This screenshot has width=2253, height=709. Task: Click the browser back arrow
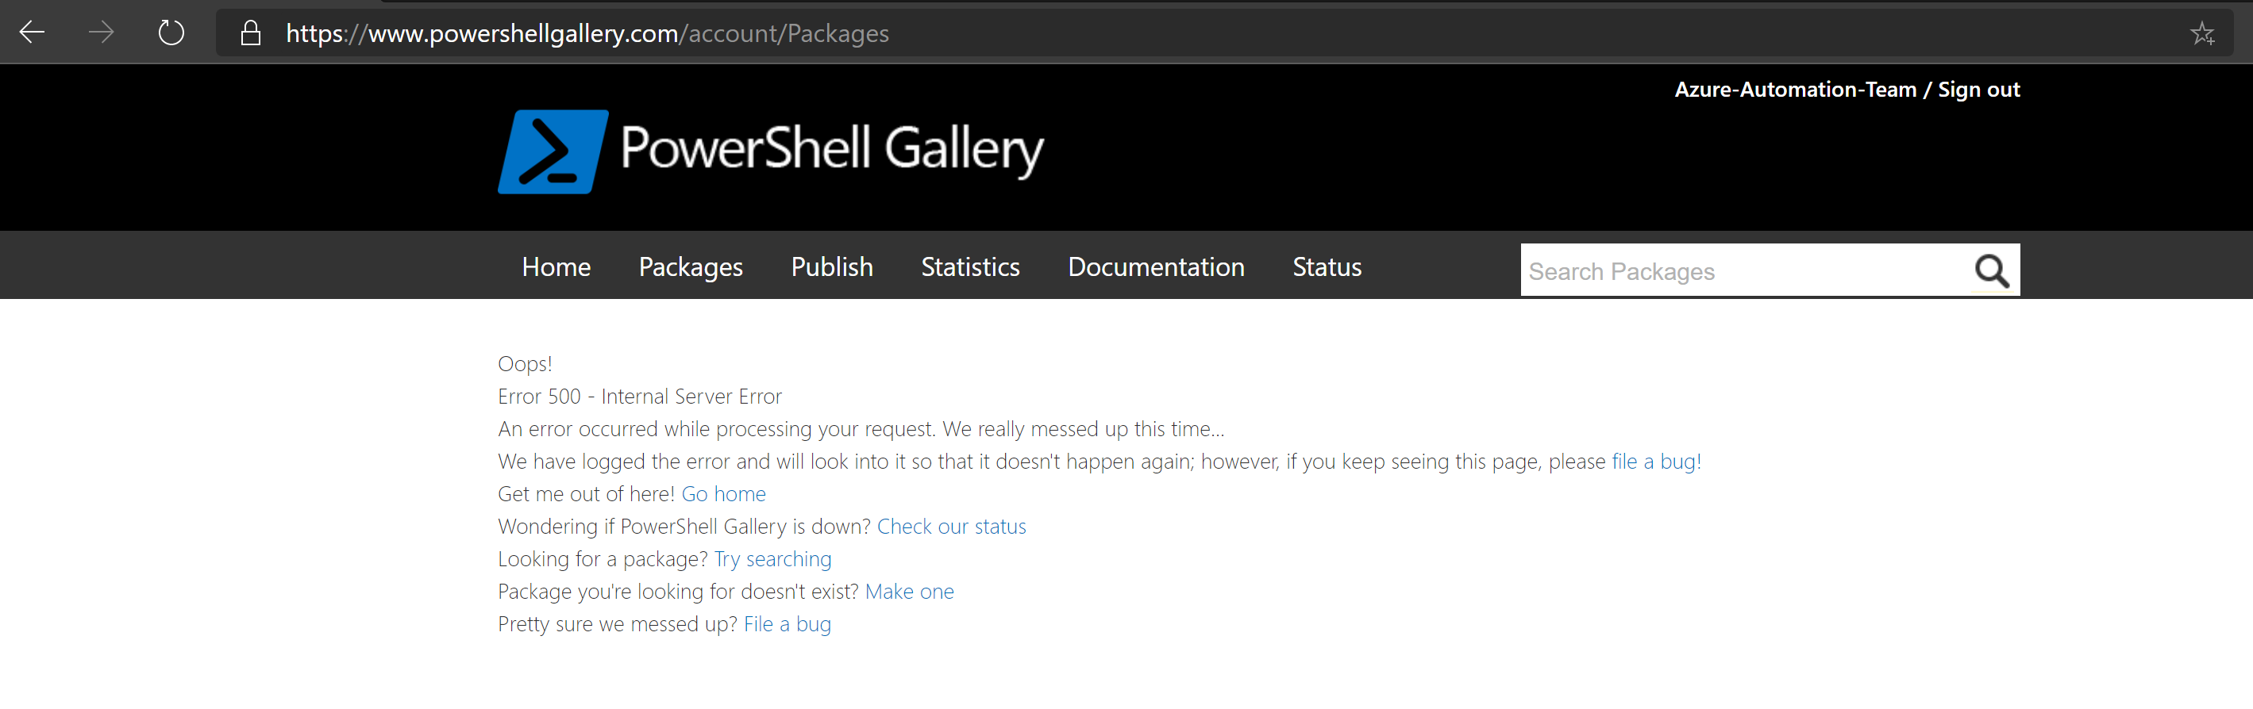point(32,32)
